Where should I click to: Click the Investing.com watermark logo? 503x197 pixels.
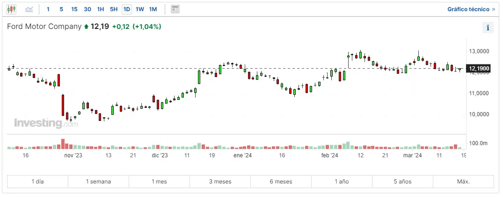46,123
